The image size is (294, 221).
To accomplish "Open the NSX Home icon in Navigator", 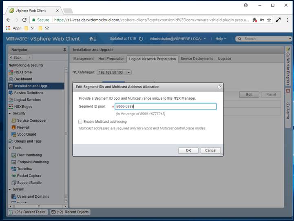I will point(11,72).
